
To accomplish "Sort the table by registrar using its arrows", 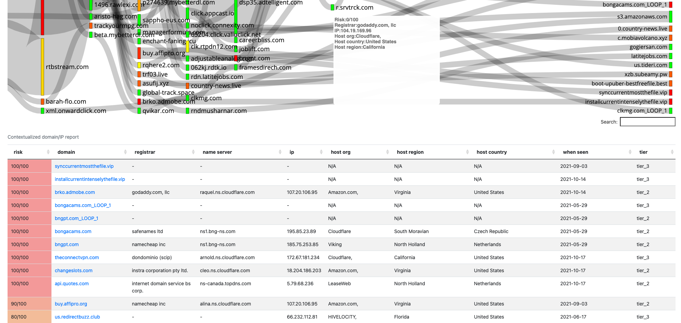I will click(193, 152).
